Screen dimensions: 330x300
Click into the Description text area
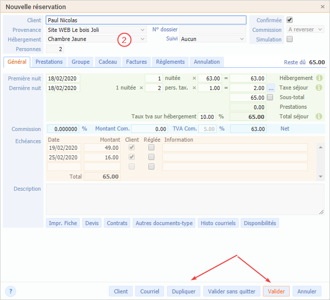point(185,199)
